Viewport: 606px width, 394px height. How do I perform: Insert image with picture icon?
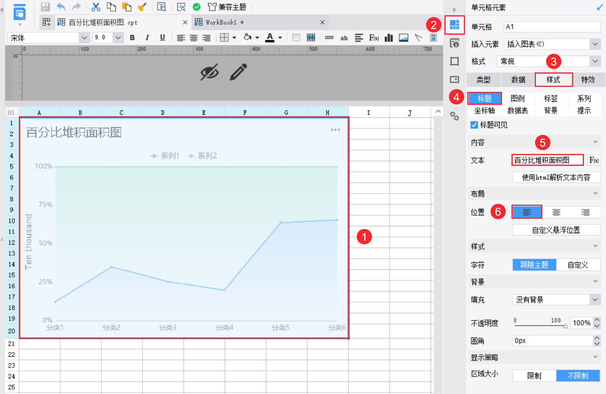[x=404, y=37]
